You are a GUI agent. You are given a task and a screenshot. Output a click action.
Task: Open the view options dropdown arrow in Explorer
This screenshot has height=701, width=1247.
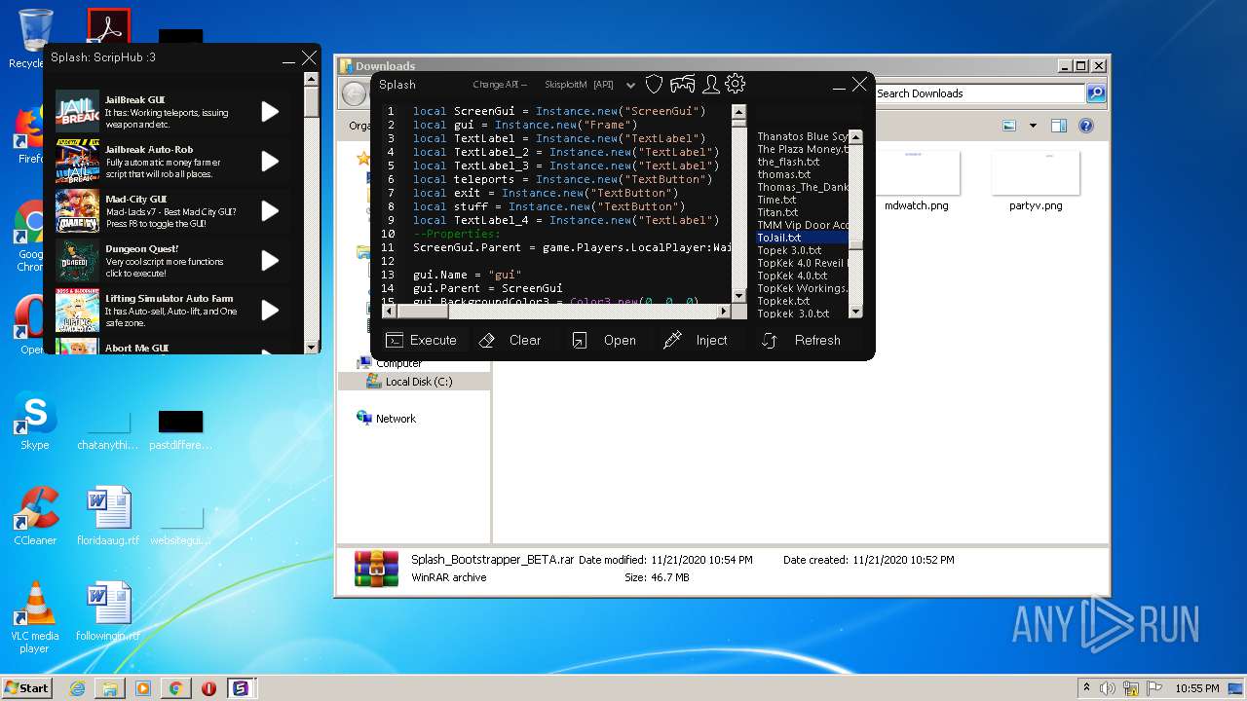click(1034, 126)
